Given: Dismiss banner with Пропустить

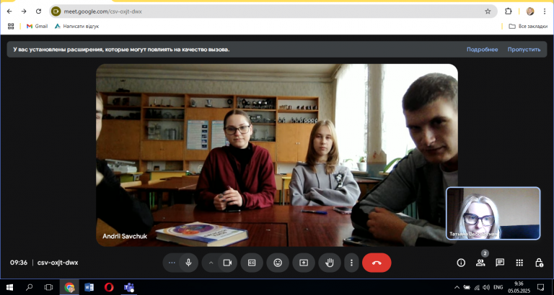Looking at the screenshot, I should (524, 50).
